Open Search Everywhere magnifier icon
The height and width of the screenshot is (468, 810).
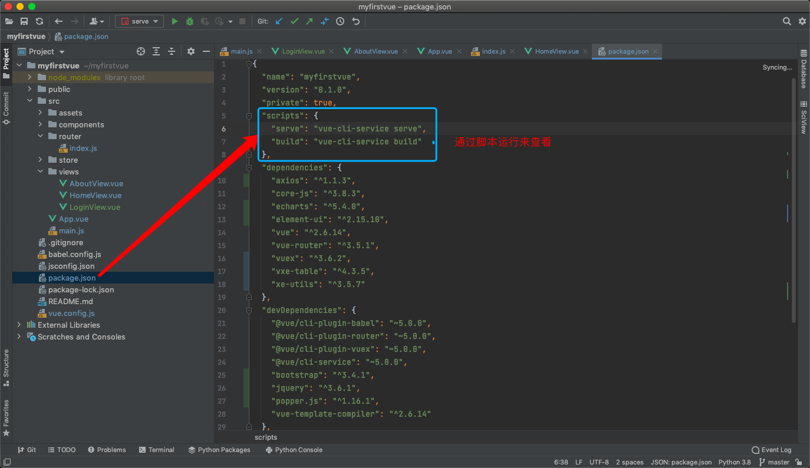787,21
